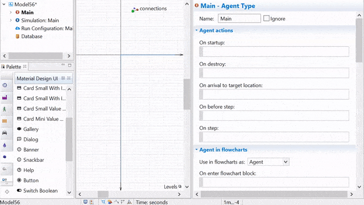
Task: Close the Material Design UI palette
Action: [x=69, y=78]
